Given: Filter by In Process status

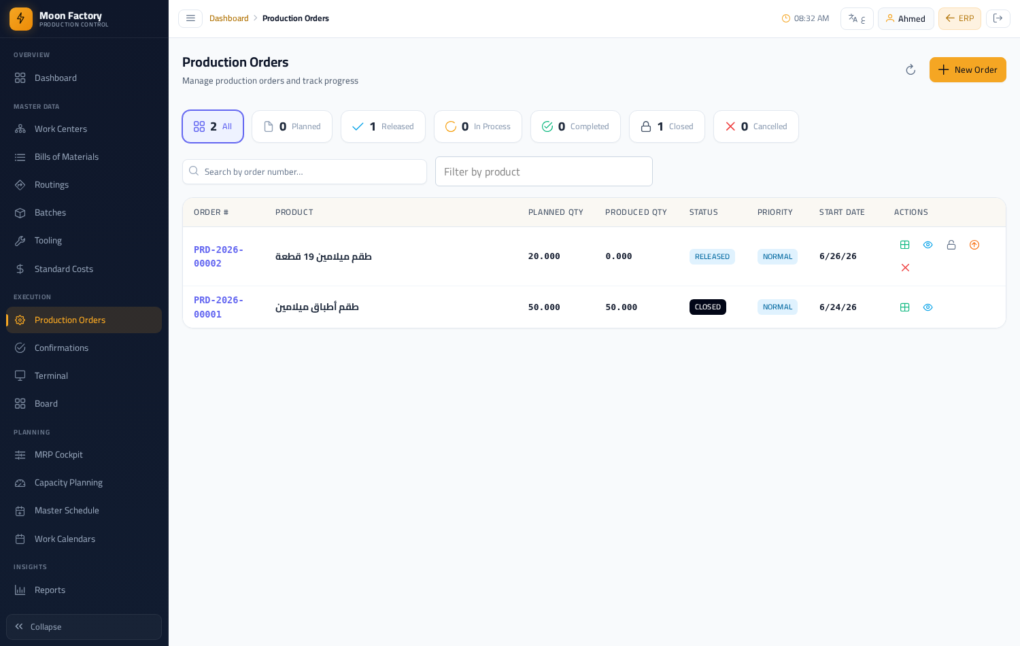Looking at the screenshot, I should pos(478,126).
